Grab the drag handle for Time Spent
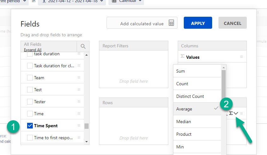Screen dimensions: 267x155 pyautogui.click(x=79, y=126)
